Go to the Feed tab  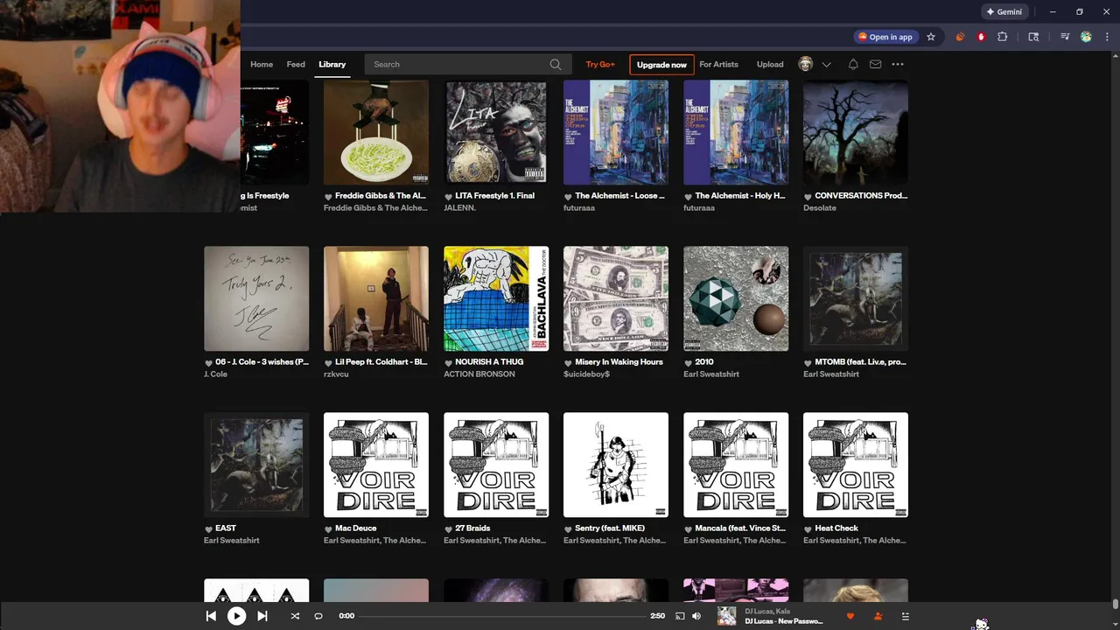pos(296,64)
